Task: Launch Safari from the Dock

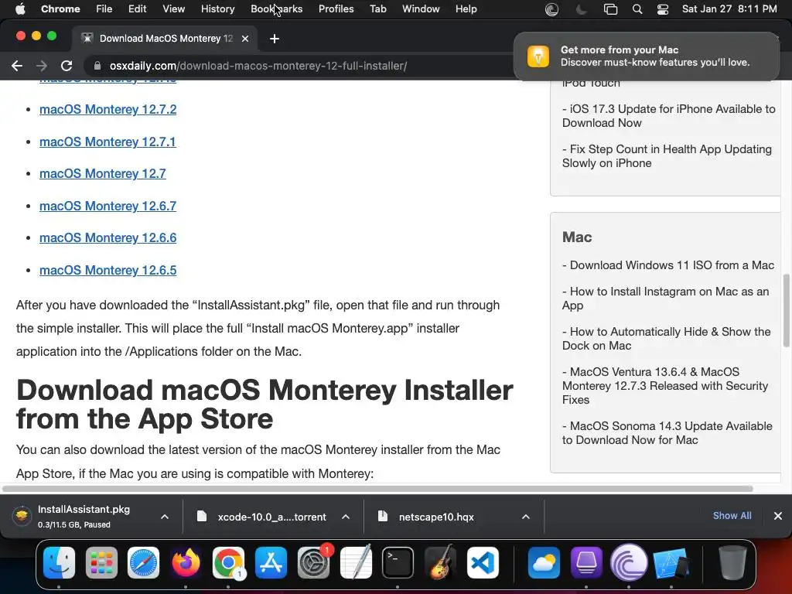Action: [x=143, y=563]
